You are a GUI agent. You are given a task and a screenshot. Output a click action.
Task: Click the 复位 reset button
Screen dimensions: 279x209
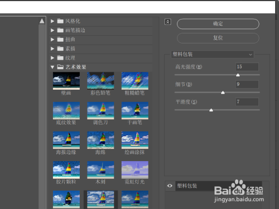point(218,38)
